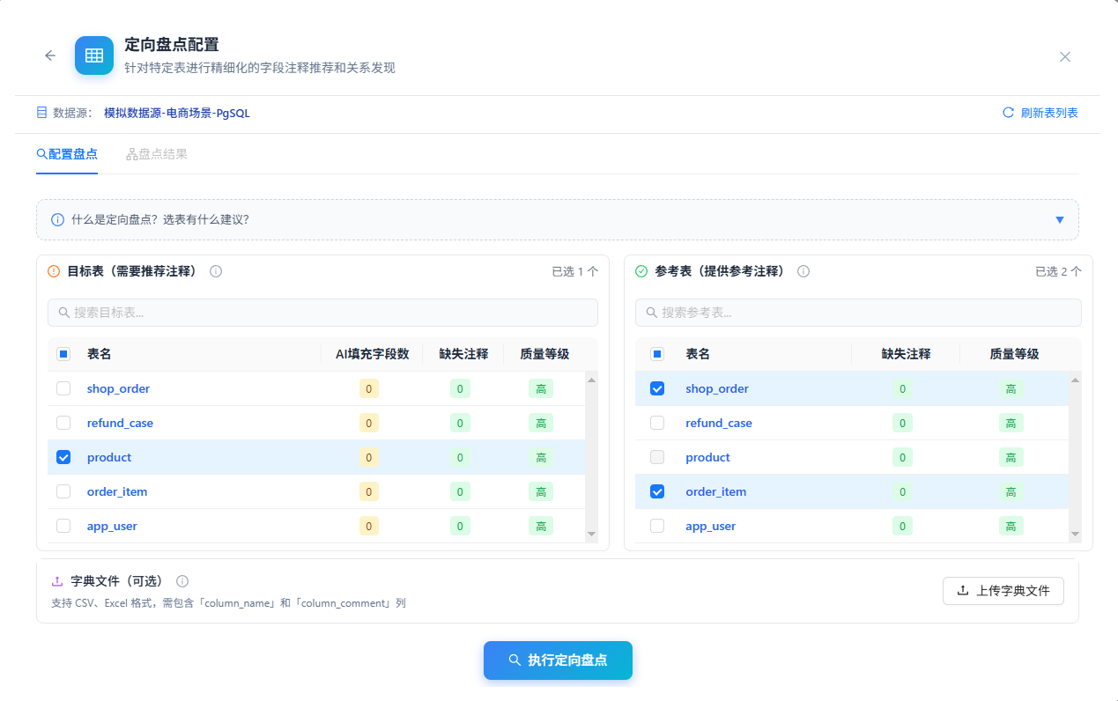Click shop_order 高 quality badge in target table
This screenshot has width=1118, height=701.
[x=541, y=388]
